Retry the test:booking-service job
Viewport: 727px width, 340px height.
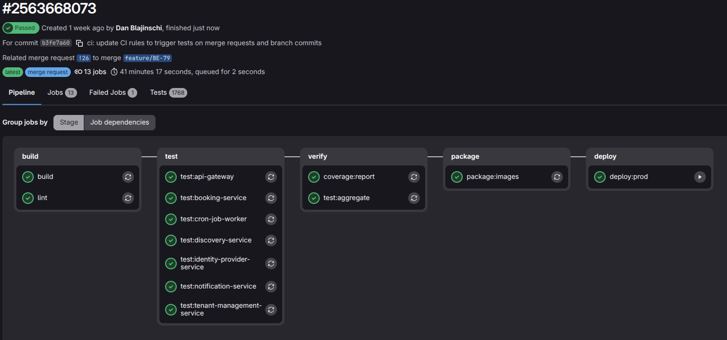point(271,198)
